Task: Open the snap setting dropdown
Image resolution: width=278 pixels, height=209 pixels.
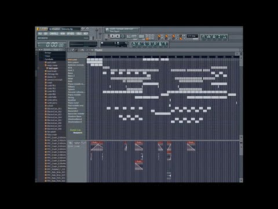Action: pyautogui.click(x=192, y=36)
